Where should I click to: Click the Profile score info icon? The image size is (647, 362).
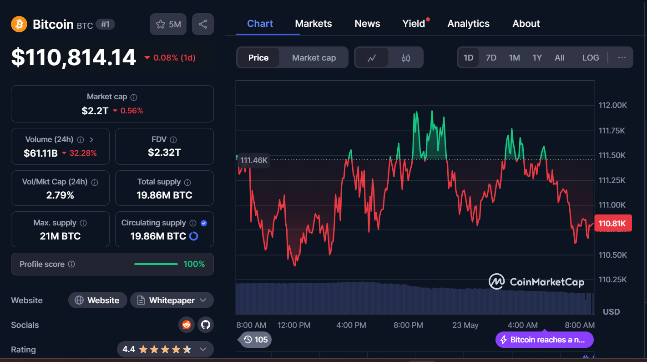71,264
